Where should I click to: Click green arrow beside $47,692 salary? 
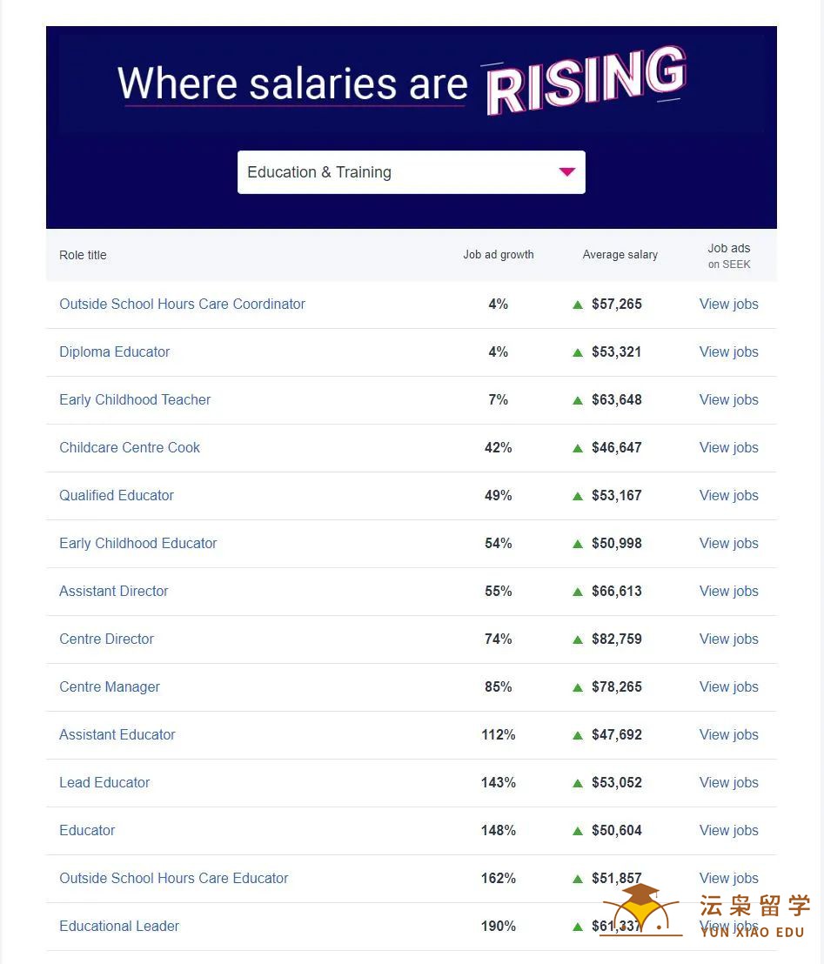tap(578, 735)
